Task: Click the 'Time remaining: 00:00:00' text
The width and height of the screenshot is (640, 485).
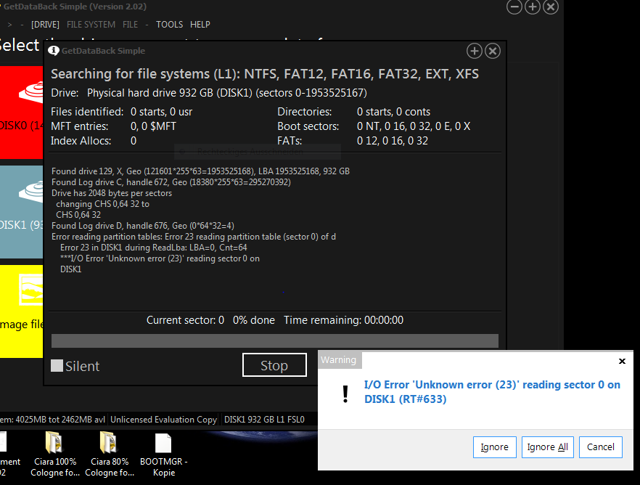Action: click(x=344, y=320)
